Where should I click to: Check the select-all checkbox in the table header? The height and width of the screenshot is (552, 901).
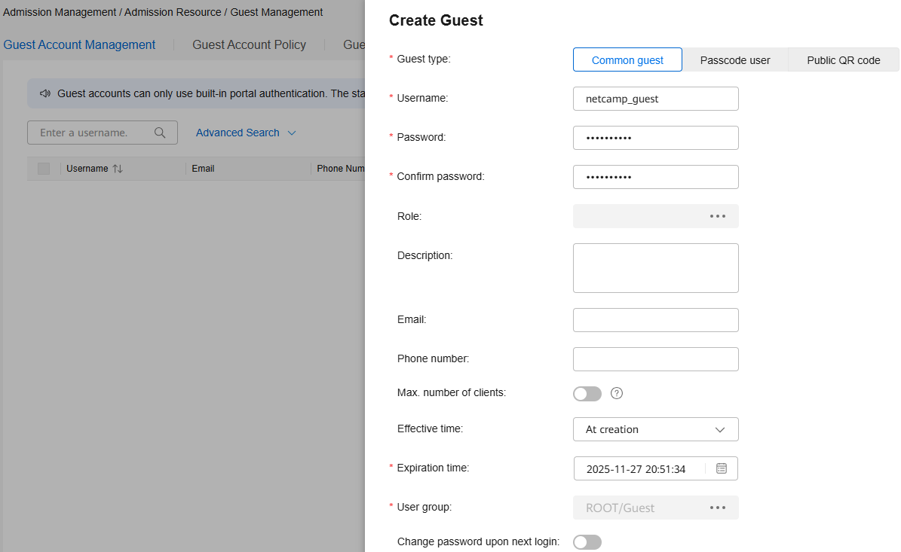coord(43,169)
